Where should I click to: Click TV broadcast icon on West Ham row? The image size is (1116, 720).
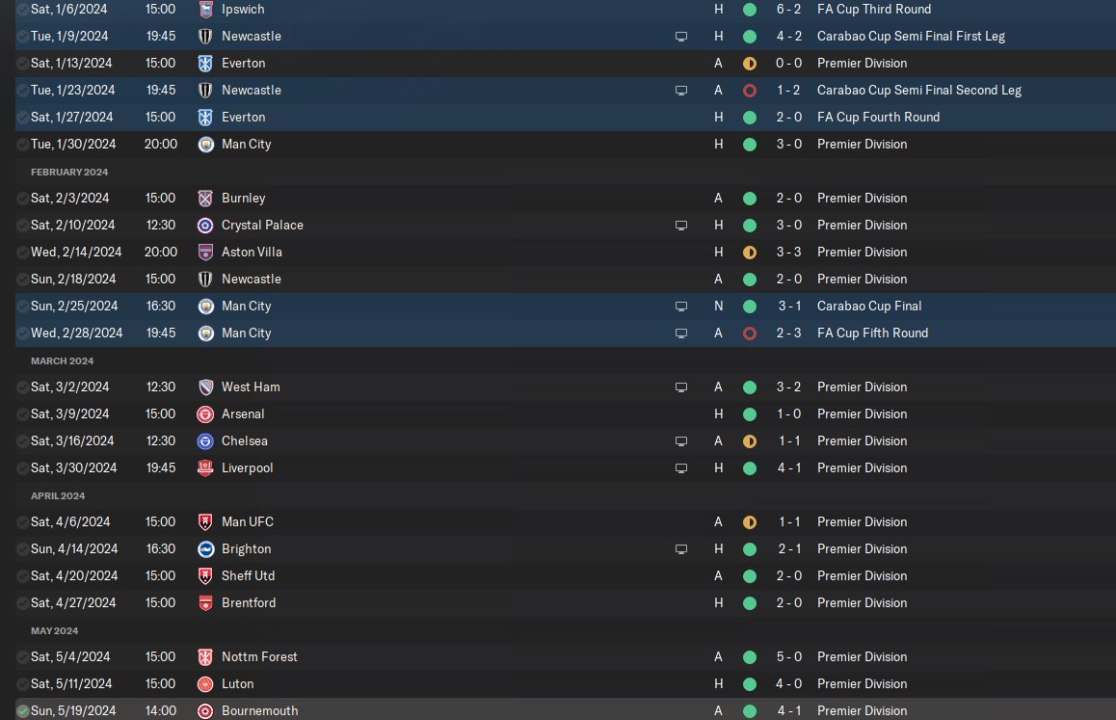coord(681,387)
